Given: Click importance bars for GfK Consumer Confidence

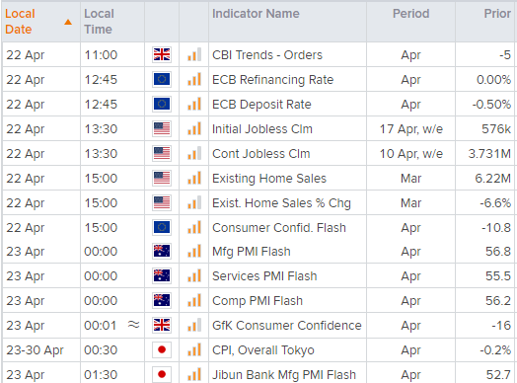Looking at the screenshot, I should click(194, 326).
